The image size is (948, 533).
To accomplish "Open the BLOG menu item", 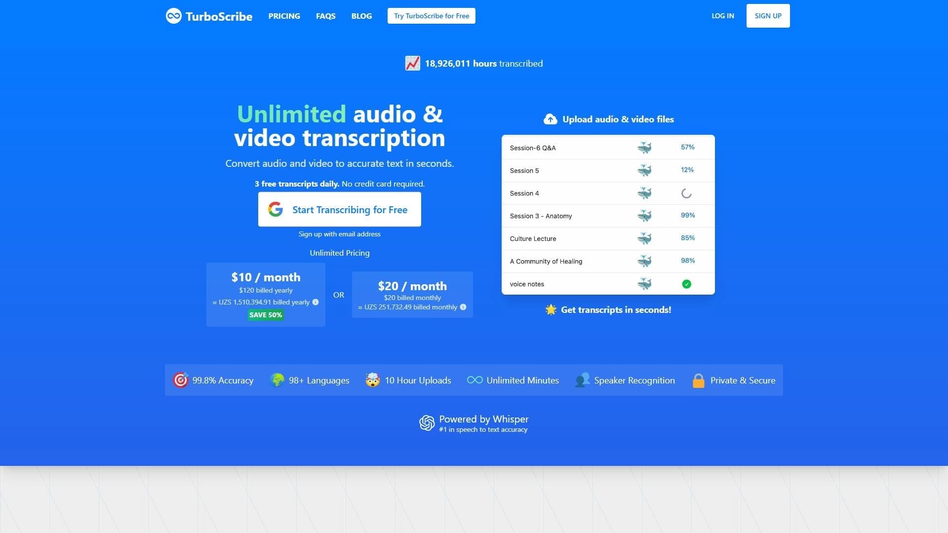I will (x=361, y=16).
